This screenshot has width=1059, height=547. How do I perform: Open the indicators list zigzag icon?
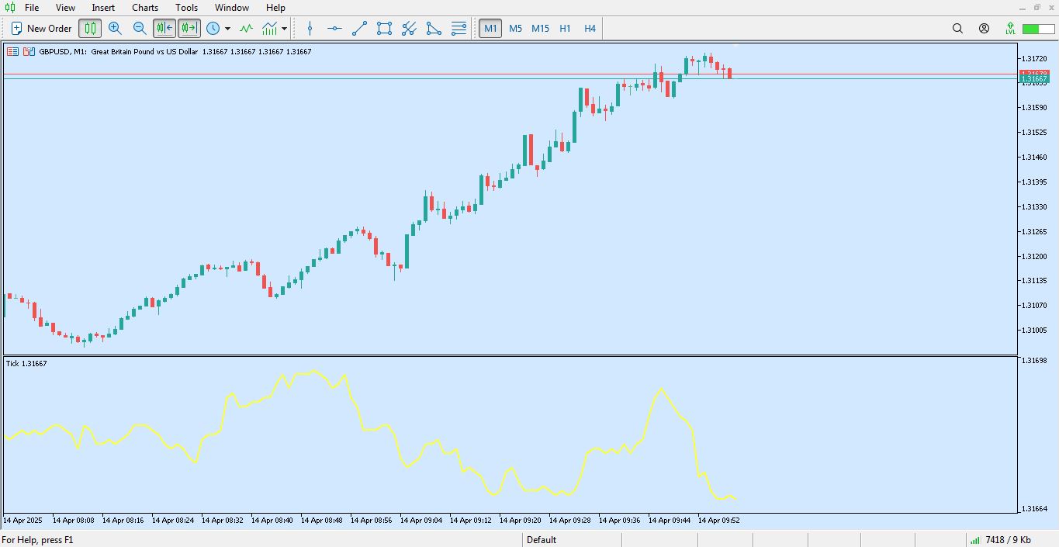(x=246, y=29)
